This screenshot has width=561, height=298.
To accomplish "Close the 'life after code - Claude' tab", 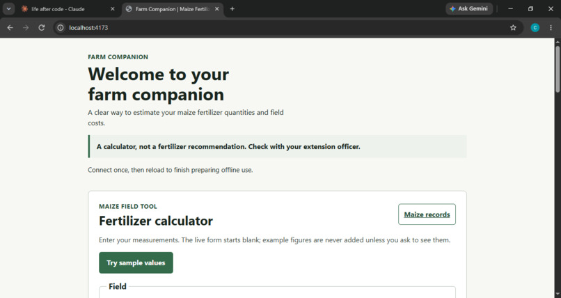I will (x=112, y=9).
